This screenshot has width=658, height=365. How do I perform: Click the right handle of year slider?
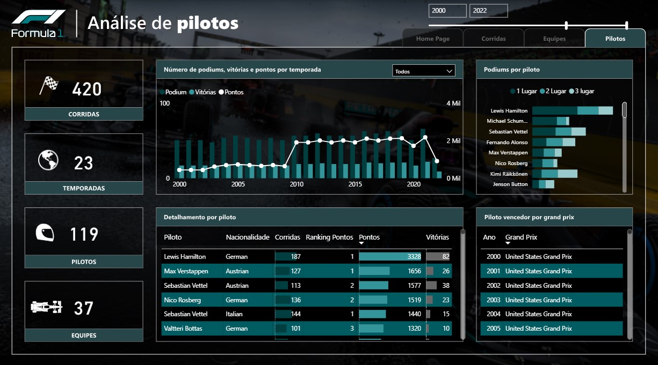(627, 25)
